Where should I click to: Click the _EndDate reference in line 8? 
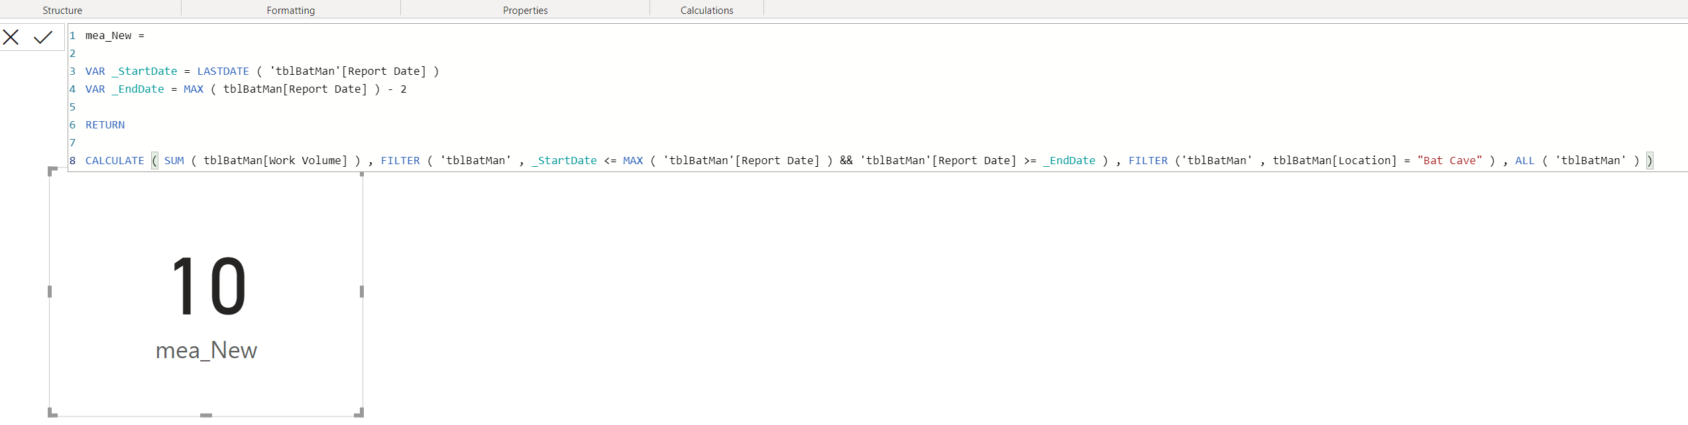tap(1070, 161)
